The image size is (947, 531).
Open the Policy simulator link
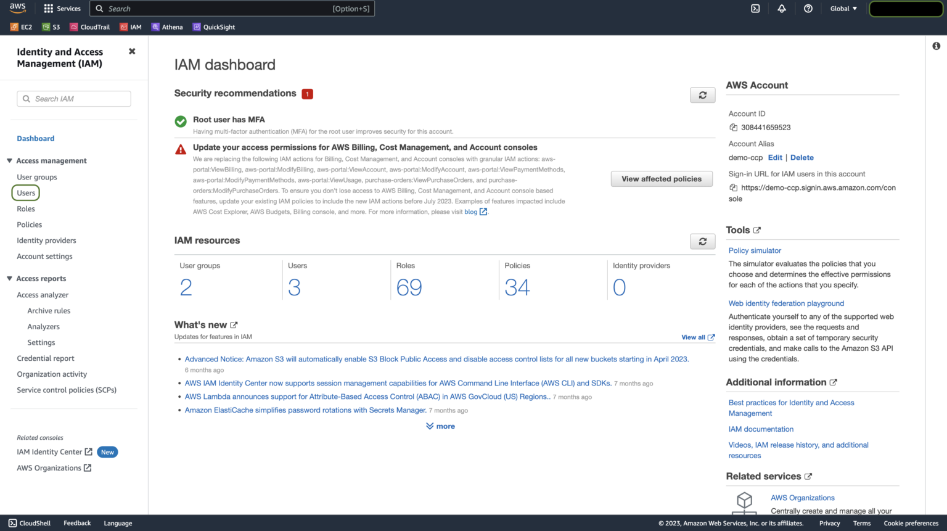coord(755,250)
